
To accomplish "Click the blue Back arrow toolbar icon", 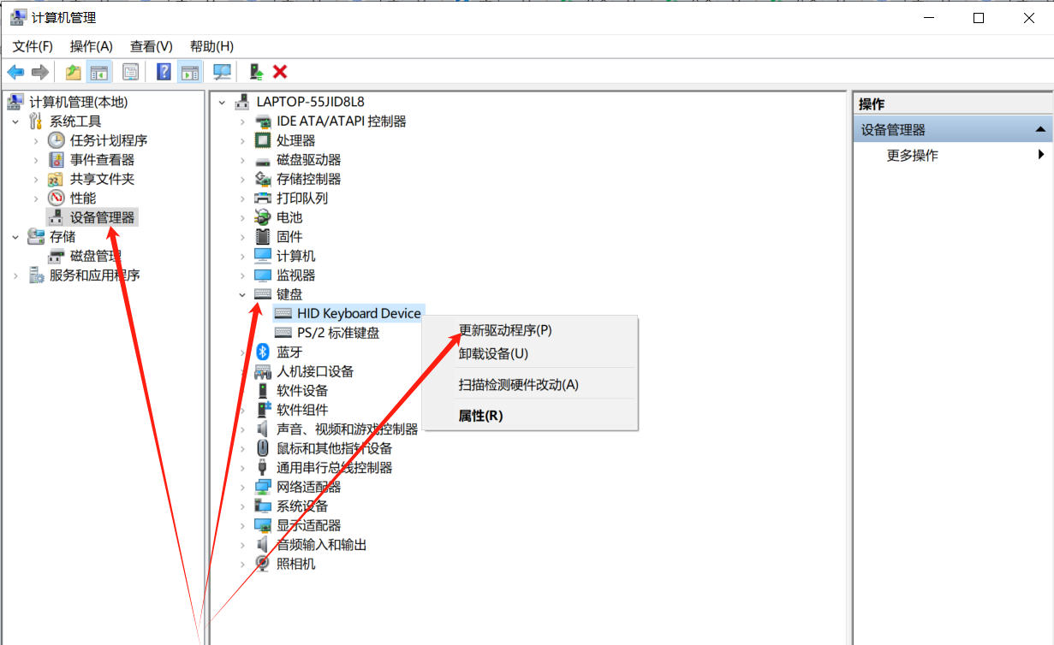I will point(15,72).
